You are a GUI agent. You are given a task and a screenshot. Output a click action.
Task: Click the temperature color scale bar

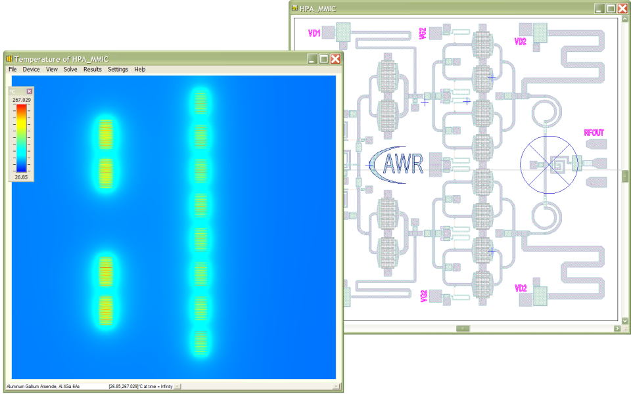click(x=22, y=139)
